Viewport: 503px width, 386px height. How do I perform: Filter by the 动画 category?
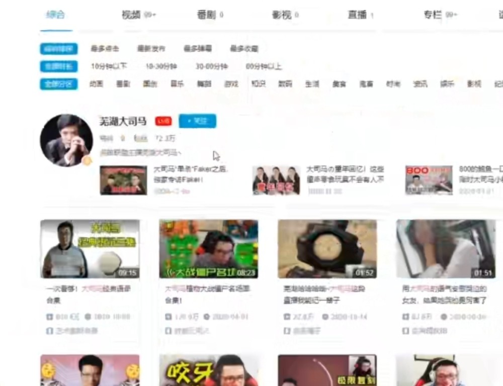(x=96, y=84)
